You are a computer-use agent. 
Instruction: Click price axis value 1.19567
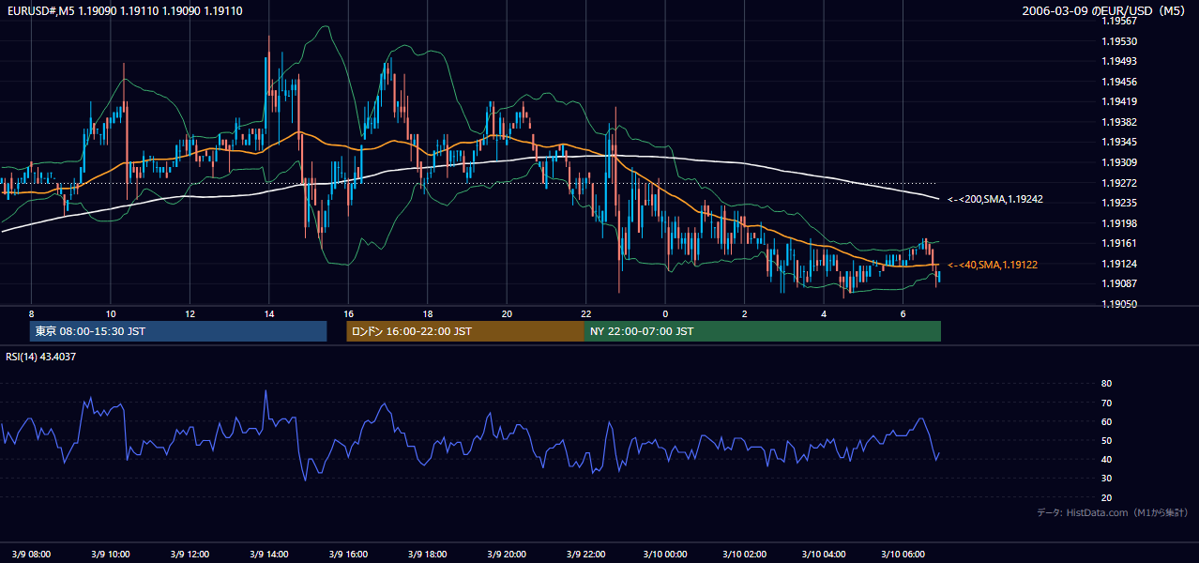pyautogui.click(x=1118, y=21)
